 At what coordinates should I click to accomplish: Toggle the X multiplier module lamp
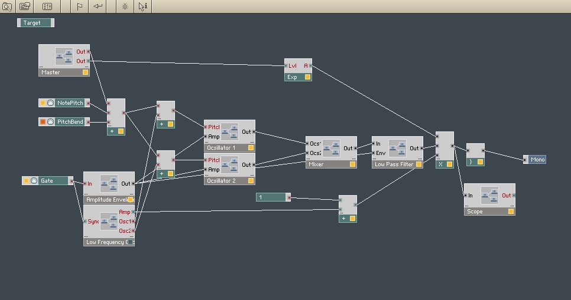click(449, 164)
